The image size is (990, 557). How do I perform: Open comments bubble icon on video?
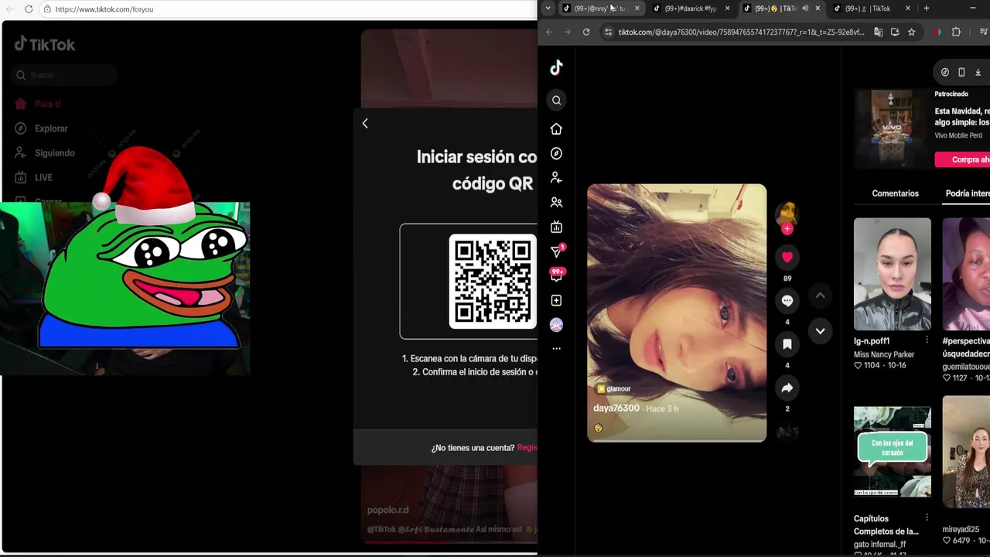(x=787, y=301)
